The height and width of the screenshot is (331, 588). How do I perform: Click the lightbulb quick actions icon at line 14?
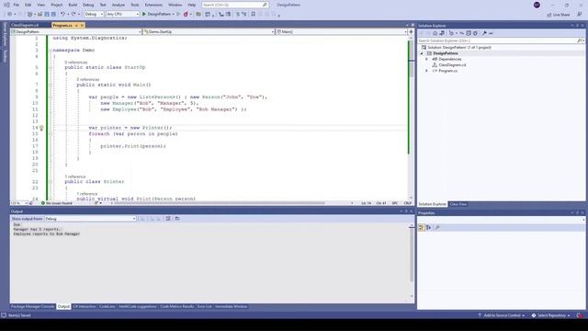pos(41,128)
